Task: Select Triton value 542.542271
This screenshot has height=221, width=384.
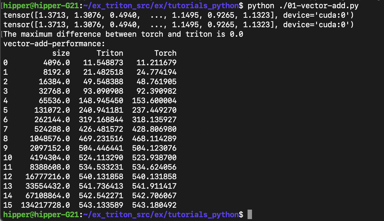Action: click(x=101, y=196)
